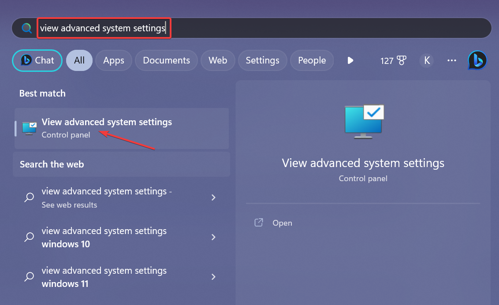
Task: Click the ellipsis for more search options
Action: (451, 61)
